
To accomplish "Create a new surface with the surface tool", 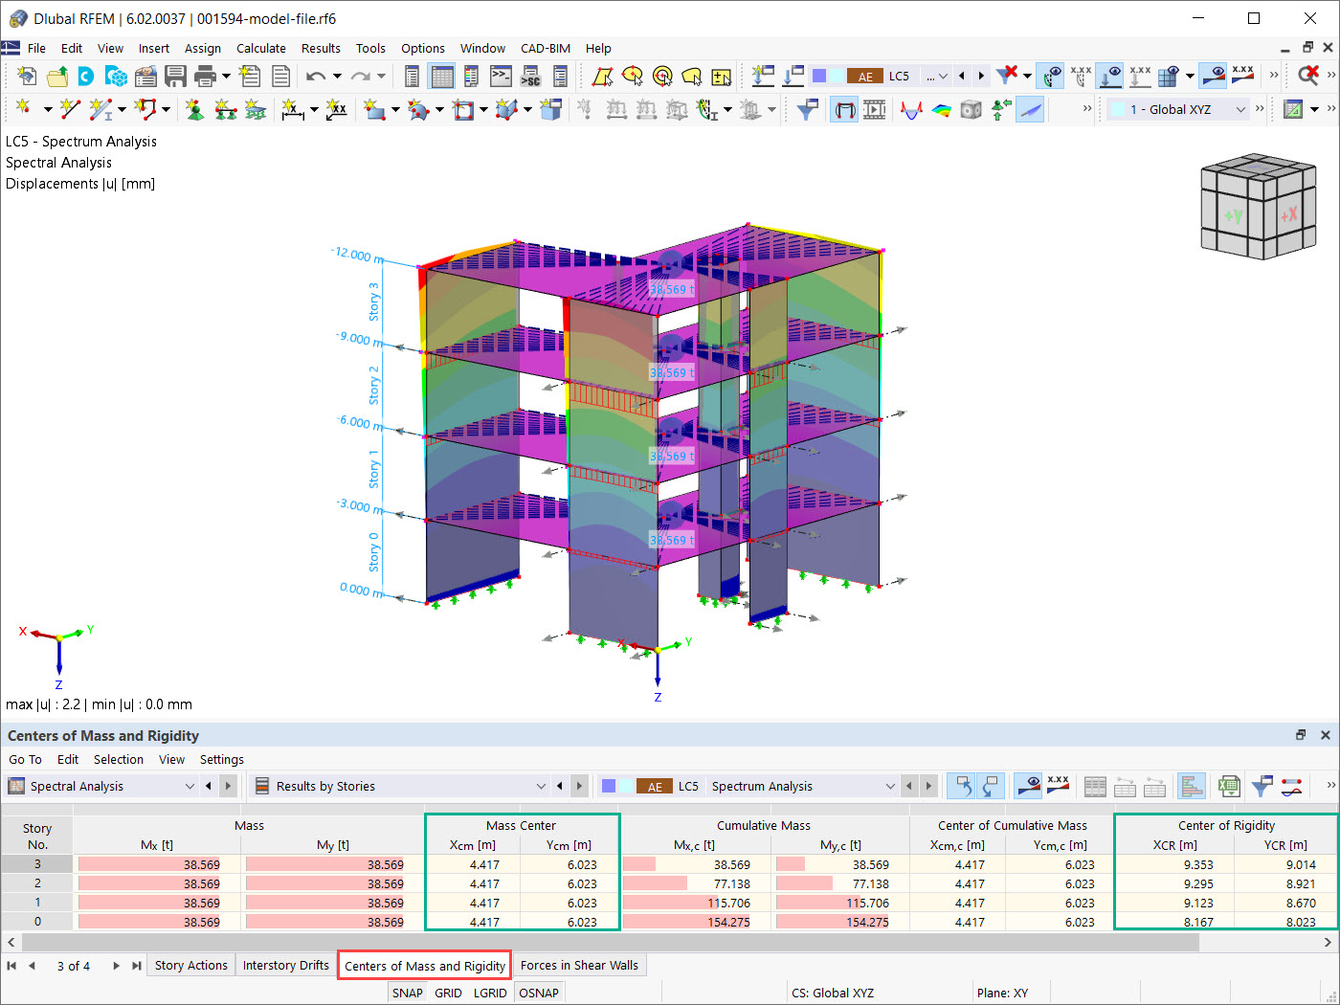I will pos(374,109).
